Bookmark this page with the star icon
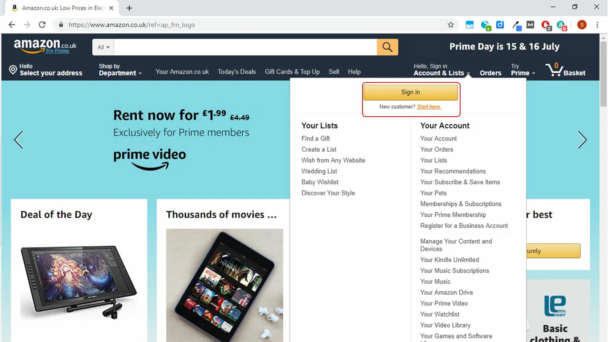 click(x=451, y=25)
